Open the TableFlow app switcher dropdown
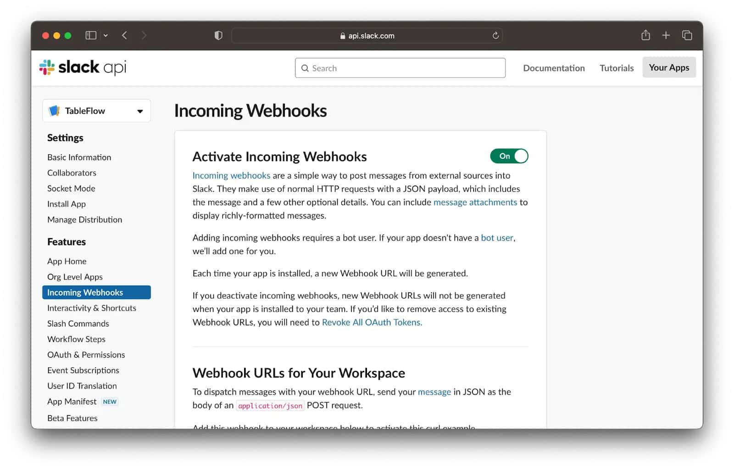Viewport: 734px width, 470px height. pyautogui.click(x=140, y=111)
